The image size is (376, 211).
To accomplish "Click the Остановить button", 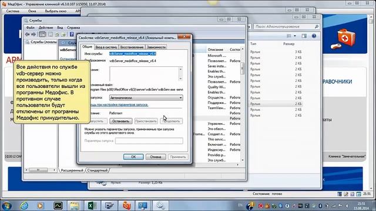I will [x=120, y=121].
